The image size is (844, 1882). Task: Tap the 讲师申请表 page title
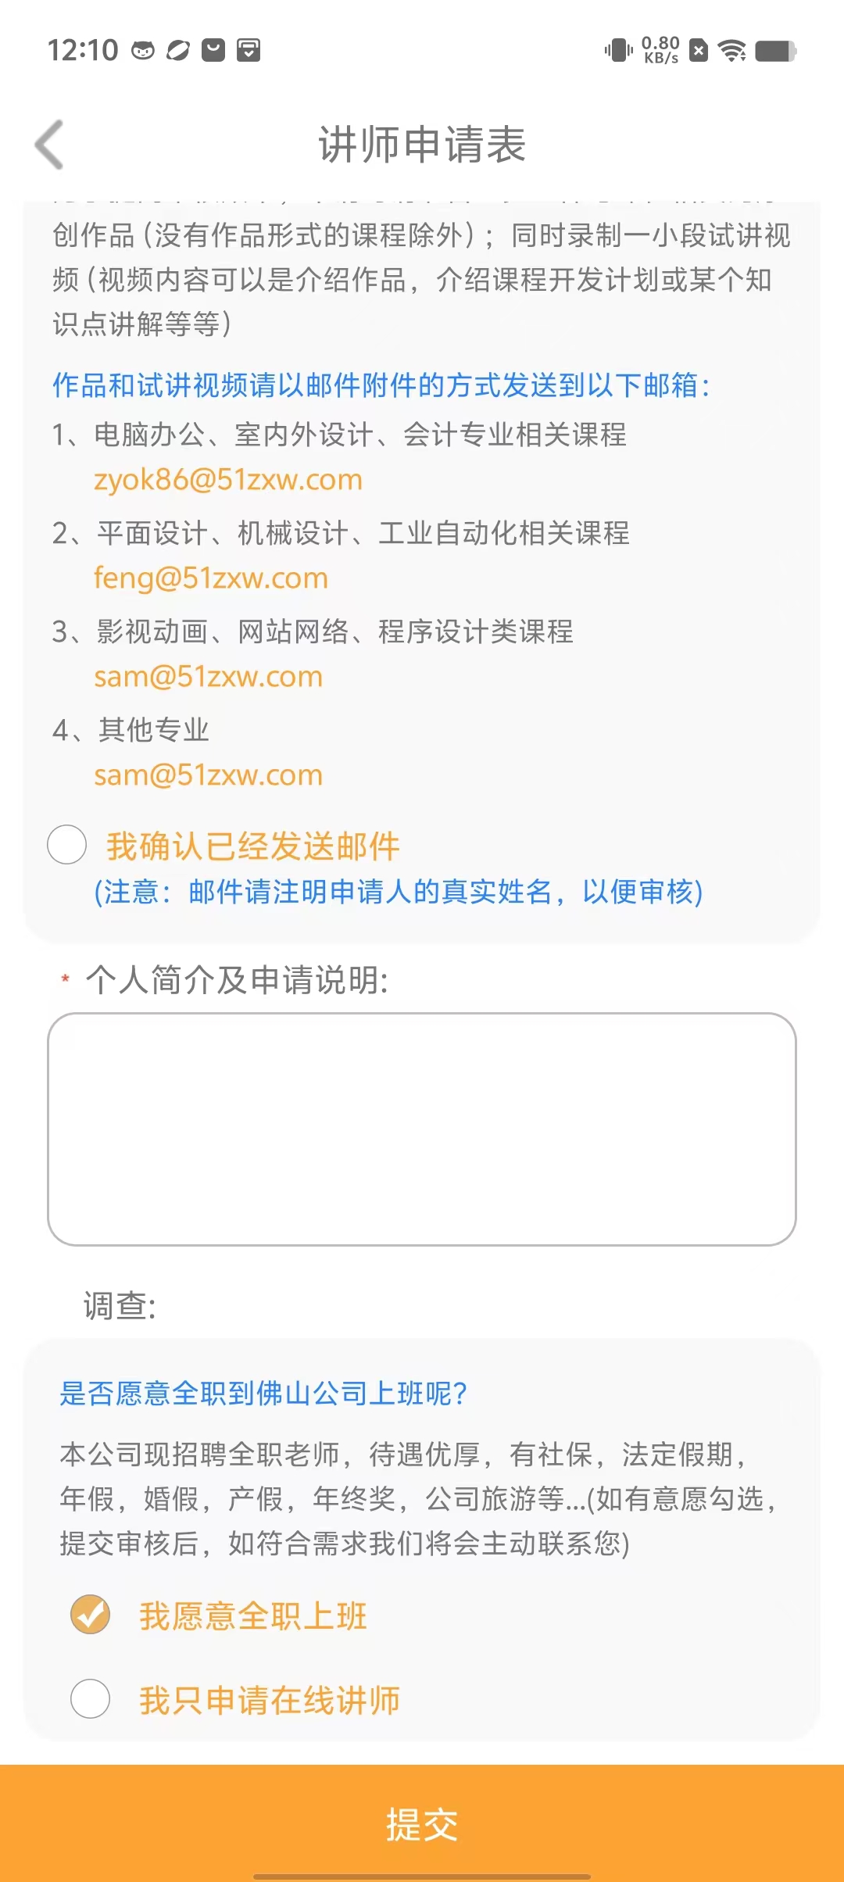point(422,145)
